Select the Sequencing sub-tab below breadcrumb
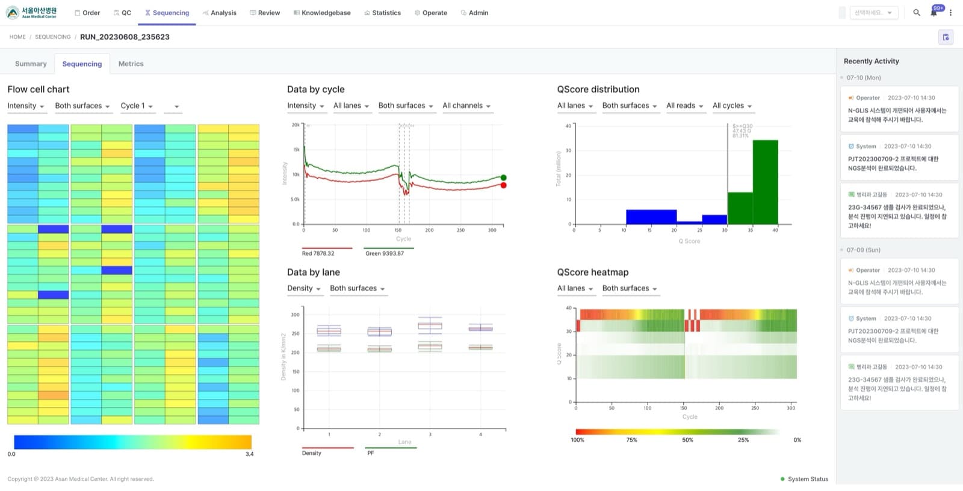Viewport: 963px width, 491px height. pyautogui.click(x=82, y=64)
